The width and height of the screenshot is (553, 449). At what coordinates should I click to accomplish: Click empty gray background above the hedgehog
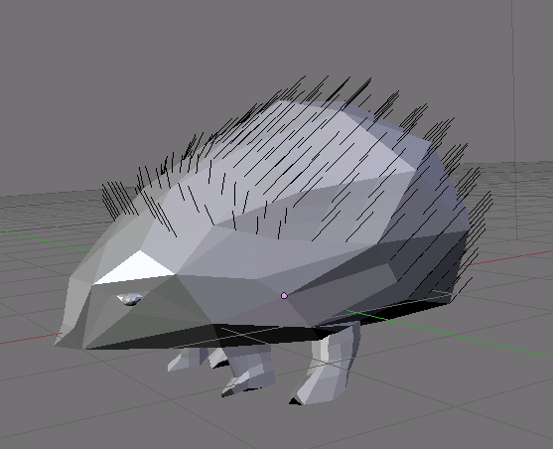pos(177,53)
